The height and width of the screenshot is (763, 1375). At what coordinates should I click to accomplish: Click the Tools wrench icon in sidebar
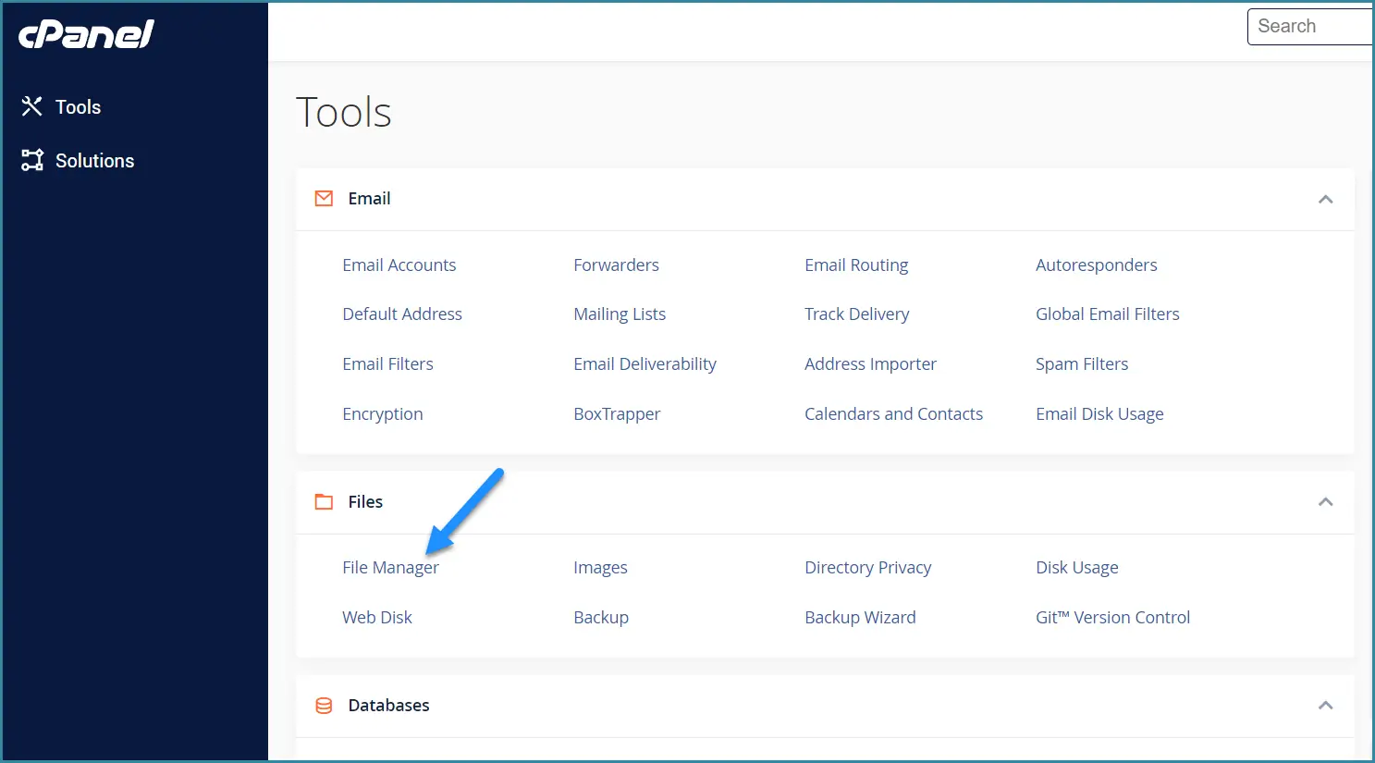click(x=32, y=106)
